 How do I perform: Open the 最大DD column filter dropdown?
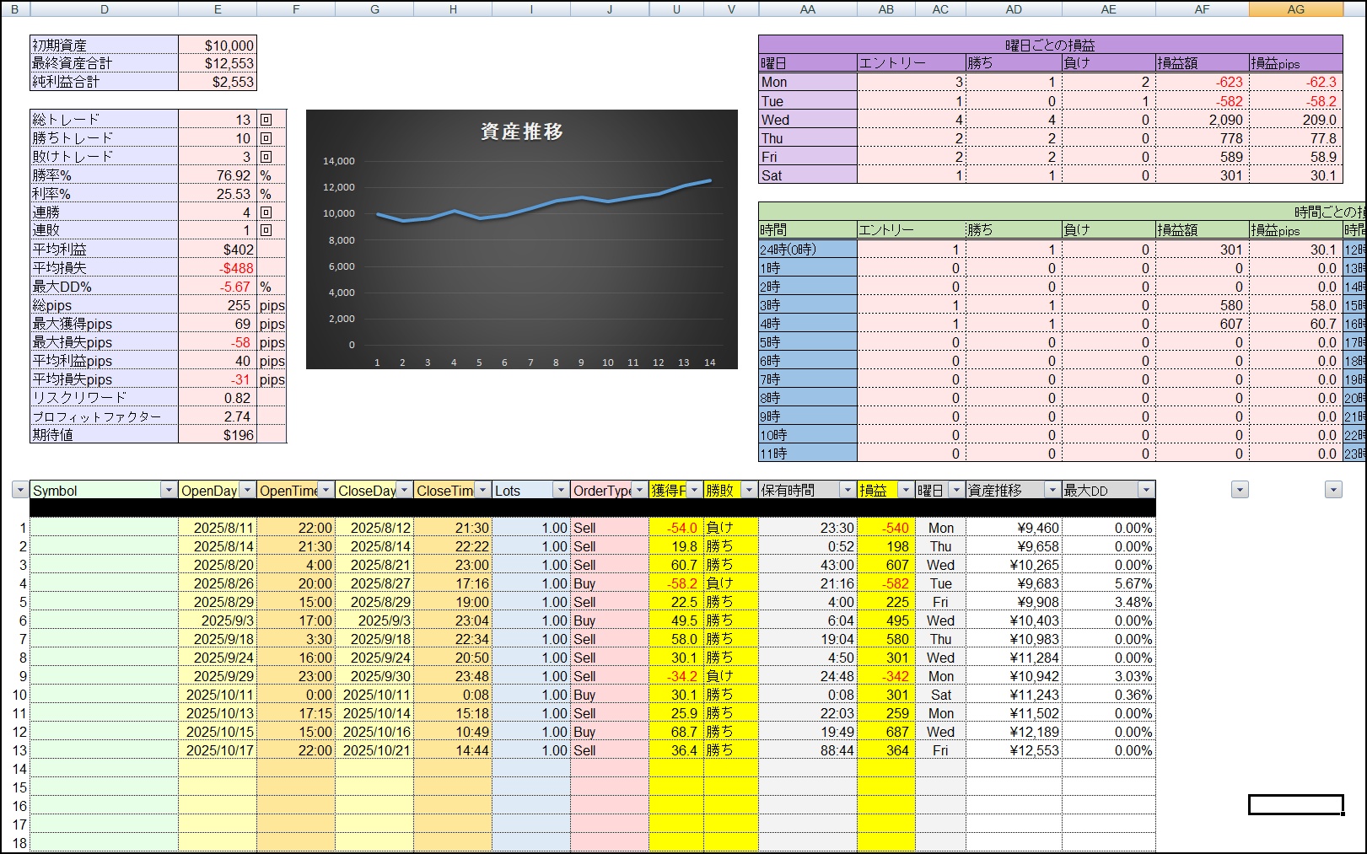point(1145,491)
